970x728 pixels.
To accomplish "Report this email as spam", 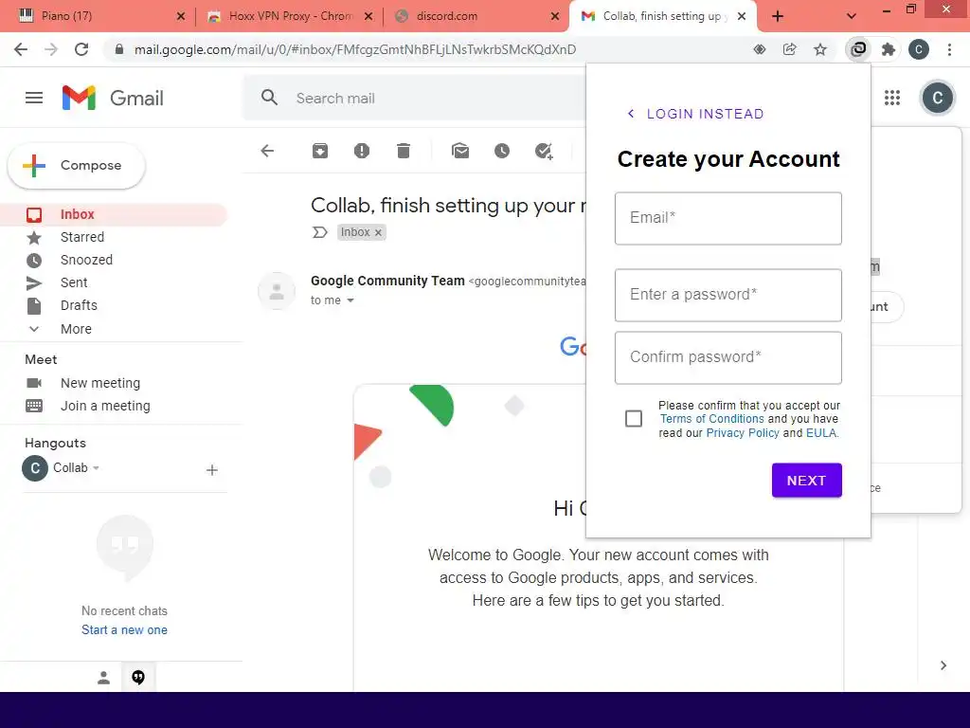I will 361,151.
